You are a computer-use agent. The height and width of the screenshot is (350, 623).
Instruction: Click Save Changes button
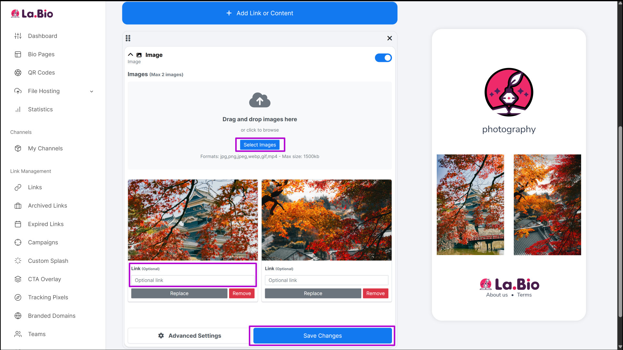point(322,336)
